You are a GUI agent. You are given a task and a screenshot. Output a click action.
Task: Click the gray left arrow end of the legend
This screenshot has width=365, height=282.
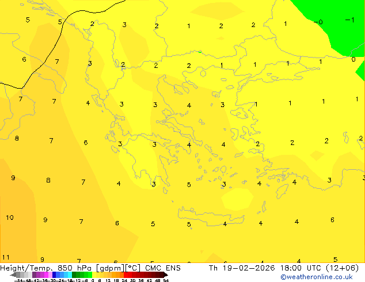point(13,275)
